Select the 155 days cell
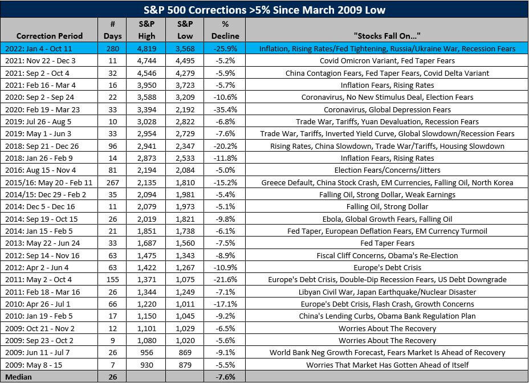The width and height of the screenshot is (529, 383). 112,279
